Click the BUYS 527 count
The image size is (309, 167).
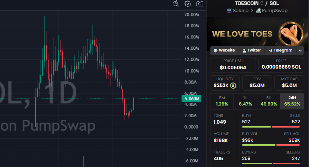click(246, 122)
